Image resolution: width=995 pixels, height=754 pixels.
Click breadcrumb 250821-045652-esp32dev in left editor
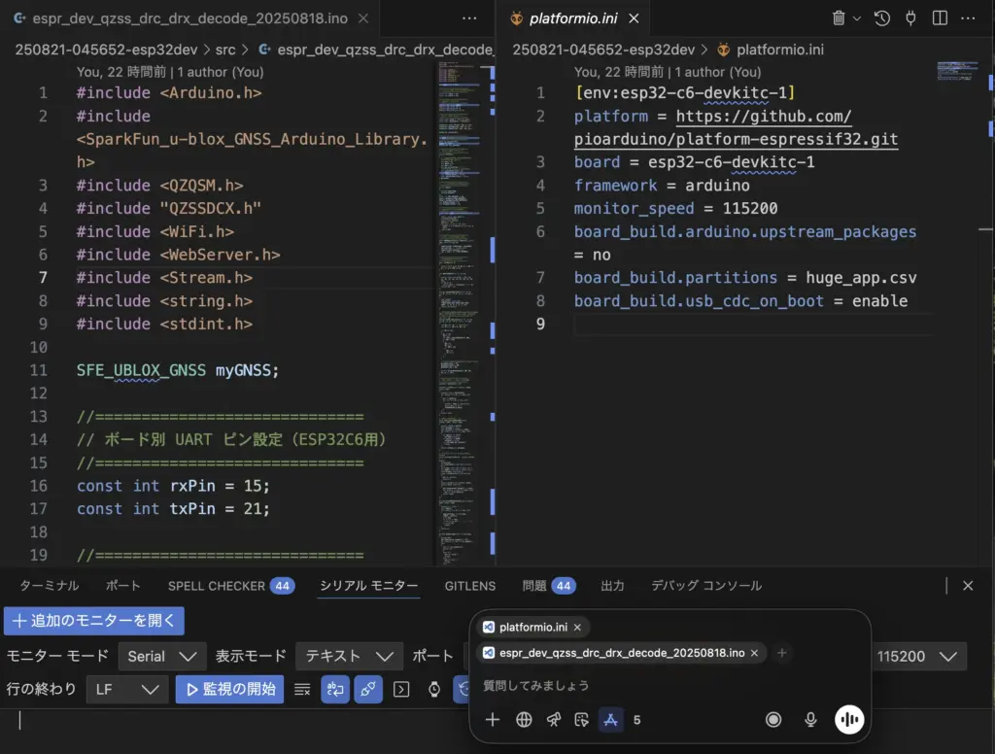tap(106, 50)
